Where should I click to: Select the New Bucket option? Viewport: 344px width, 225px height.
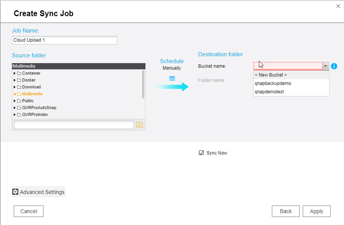pos(270,75)
